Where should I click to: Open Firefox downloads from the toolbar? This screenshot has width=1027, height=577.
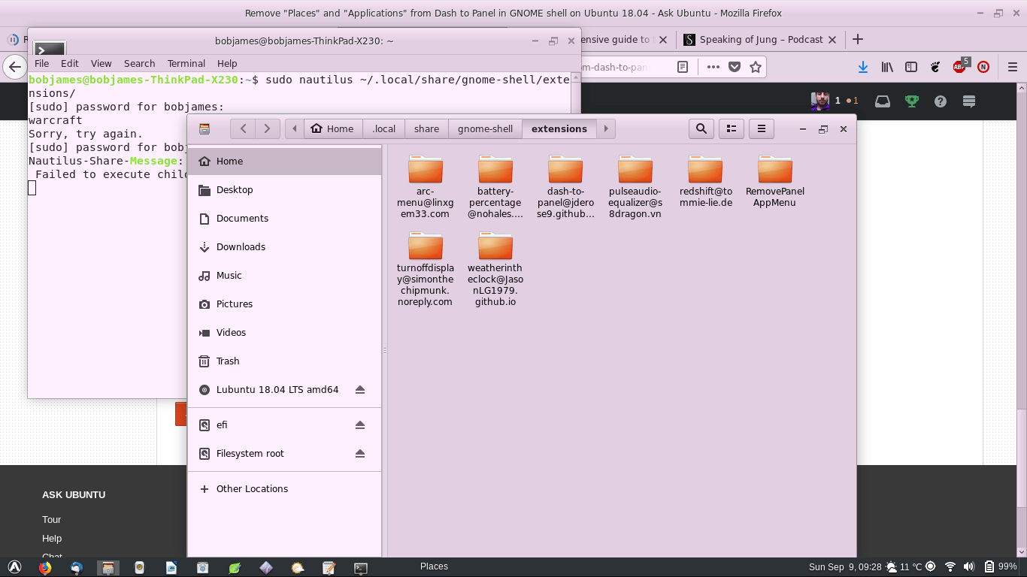[x=862, y=67]
